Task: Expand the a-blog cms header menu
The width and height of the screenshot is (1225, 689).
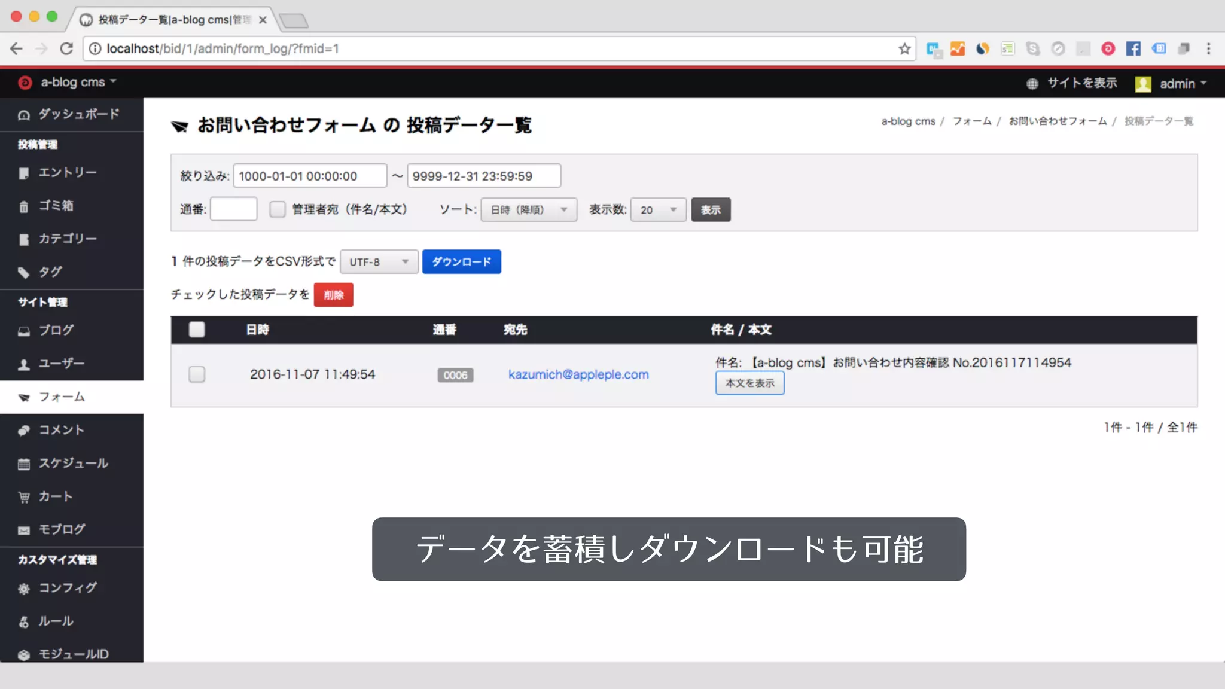Action: tap(78, 83)
